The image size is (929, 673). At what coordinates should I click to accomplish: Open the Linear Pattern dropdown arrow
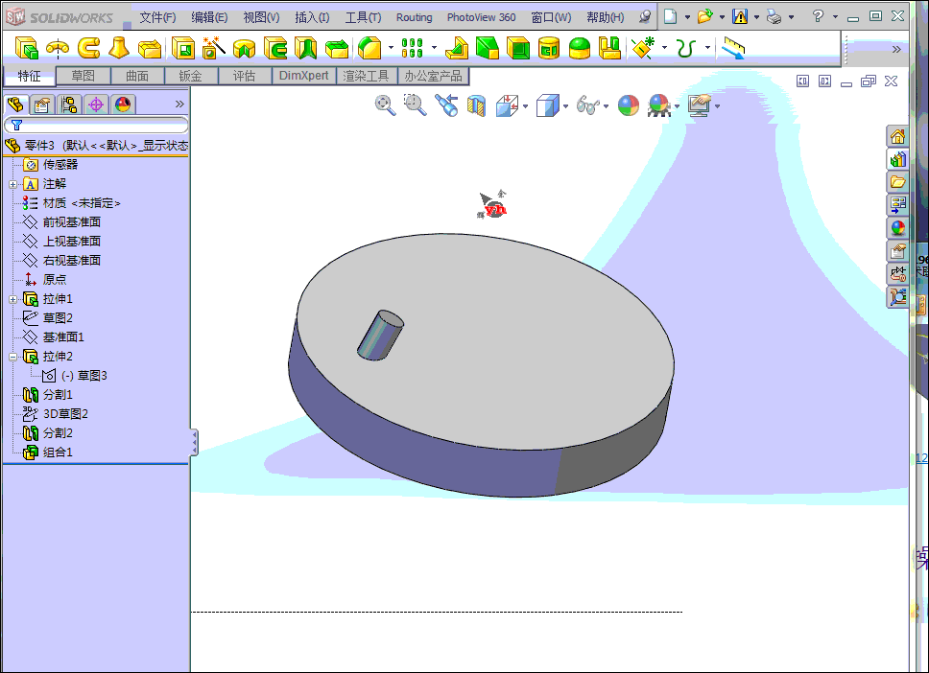click(435, 48)
